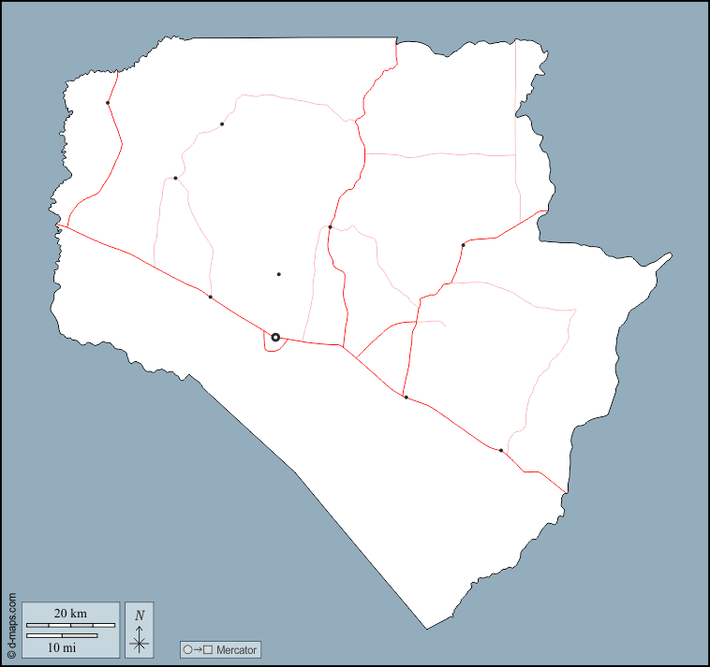Click the southernmost tip of the territory
The height and width of the screenshot is (667, 710).
pyautogui.click(x=427, y=629)
